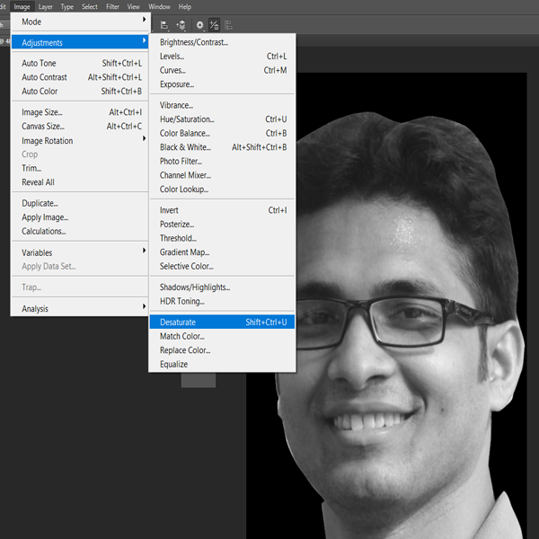The width and height of the screenshot is (539, 539).
Task: Choose Shadows/Highlights adjustment
Action: 222,287
